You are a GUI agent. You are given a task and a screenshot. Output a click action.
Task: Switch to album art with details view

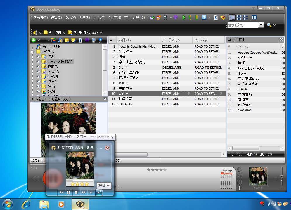245,17
